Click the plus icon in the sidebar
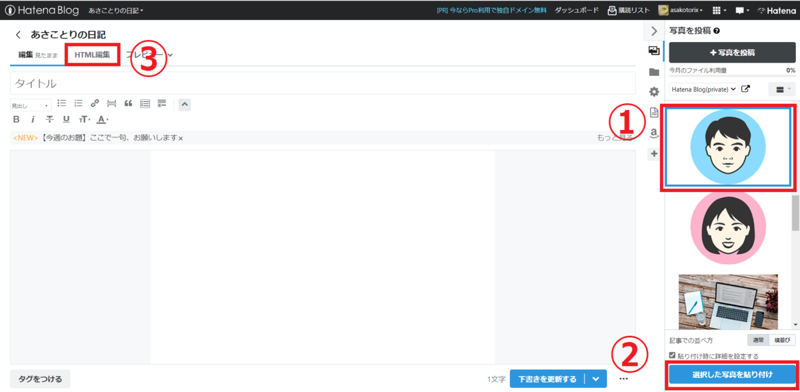800x392 pixels. pyautogui.click(x=654, y=154)
